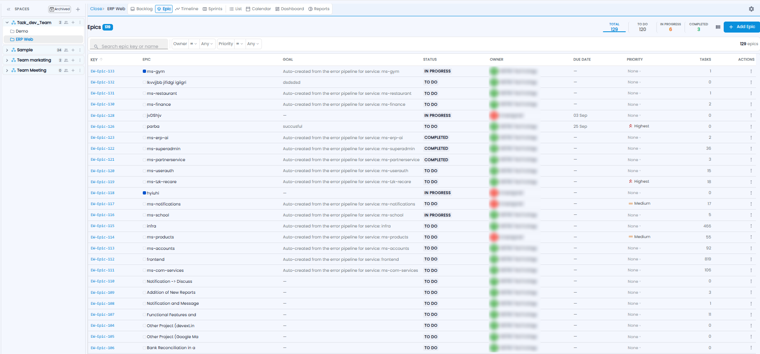Filter by In Progress count 6

[x=670, y=27]
